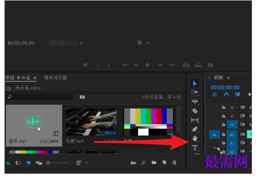This screenshot has height=176, width=256.
Task: Adjust the thumbnail zoom slider
Action: click(58, 163)
